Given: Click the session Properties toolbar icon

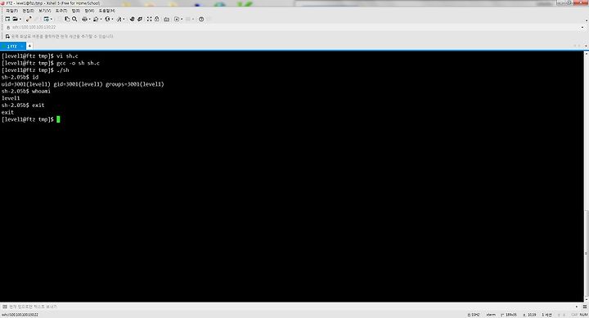Looking at the screenshot, I should (46, 19).
